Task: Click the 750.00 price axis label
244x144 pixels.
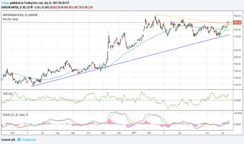Action: (237, 37)
